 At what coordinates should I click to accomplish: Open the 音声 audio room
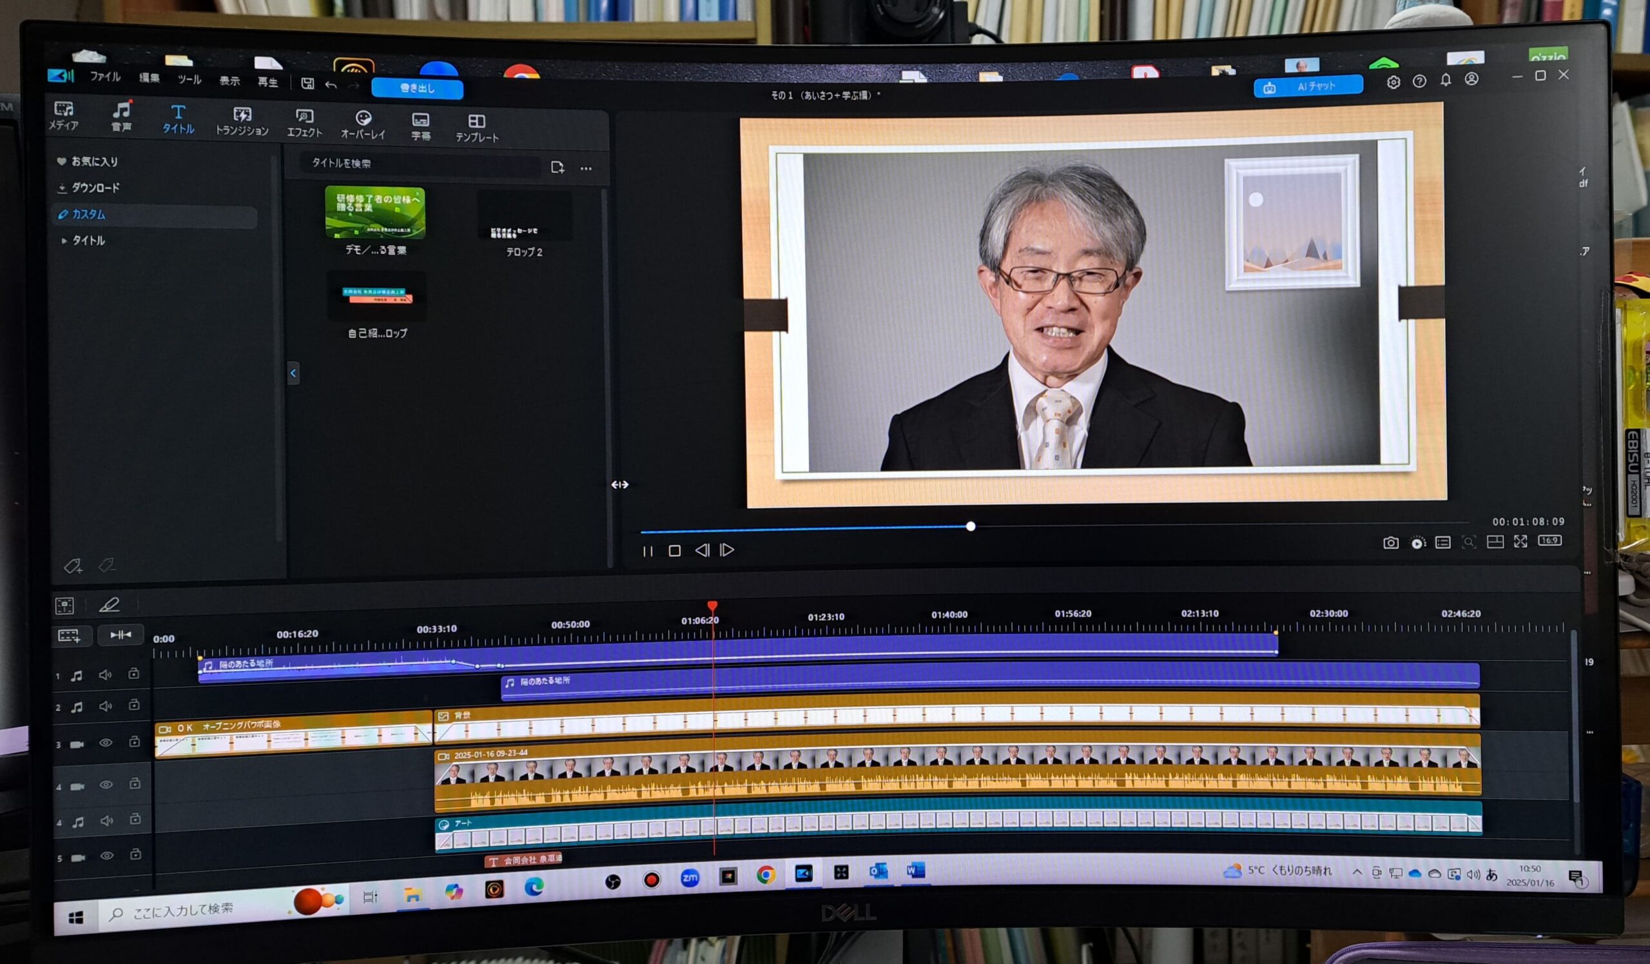(121, 117)
